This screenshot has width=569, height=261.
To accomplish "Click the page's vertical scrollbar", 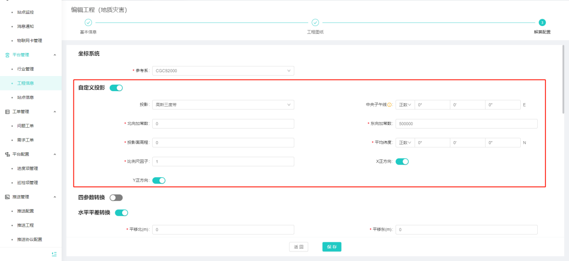I will (563, 78).
